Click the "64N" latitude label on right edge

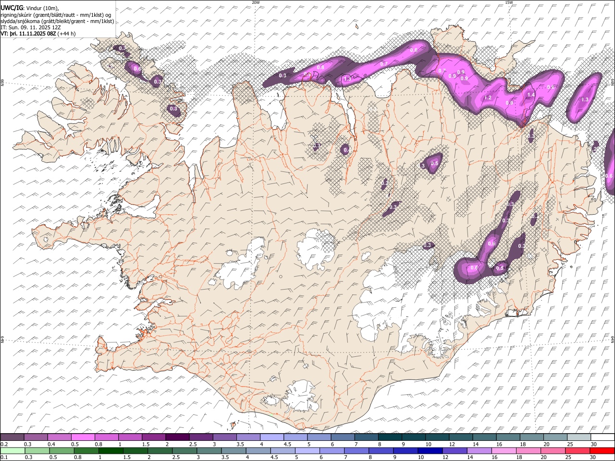(x=613, y=339)
